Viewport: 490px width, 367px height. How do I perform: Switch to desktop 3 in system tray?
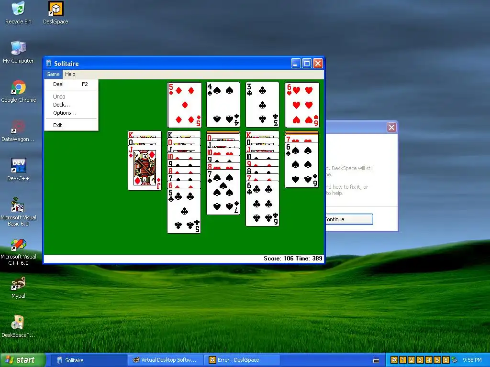[420, 360]
